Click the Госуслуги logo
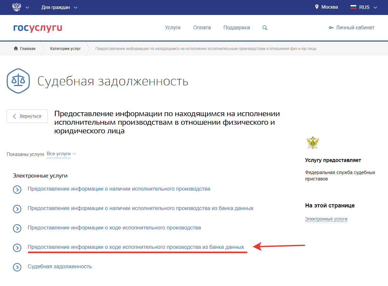 (x=37, y=28)
